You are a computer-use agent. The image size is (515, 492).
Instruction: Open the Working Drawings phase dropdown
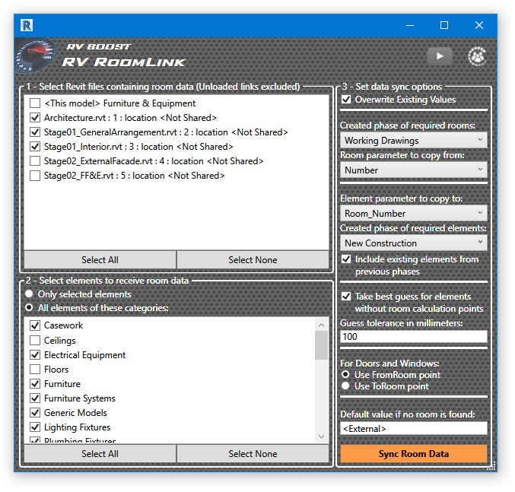point(414,140)
